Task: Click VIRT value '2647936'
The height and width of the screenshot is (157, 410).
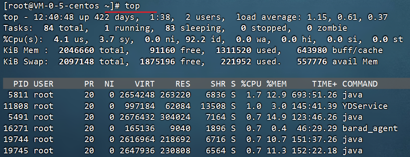Action: pos(137,151)
